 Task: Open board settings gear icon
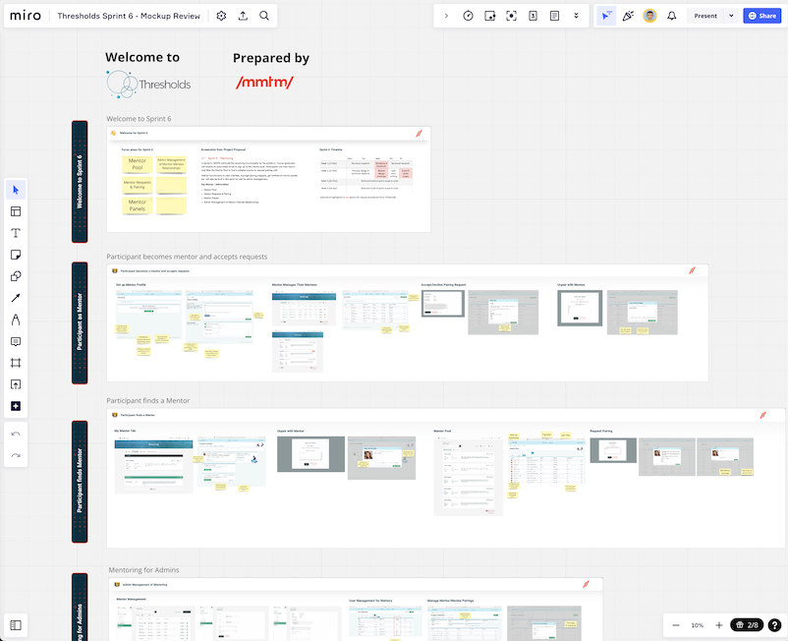tap(221, 16)
